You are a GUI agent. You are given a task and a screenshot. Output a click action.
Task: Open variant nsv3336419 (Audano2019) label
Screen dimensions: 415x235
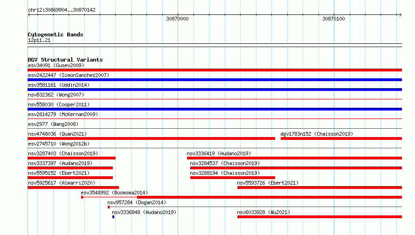219,153
